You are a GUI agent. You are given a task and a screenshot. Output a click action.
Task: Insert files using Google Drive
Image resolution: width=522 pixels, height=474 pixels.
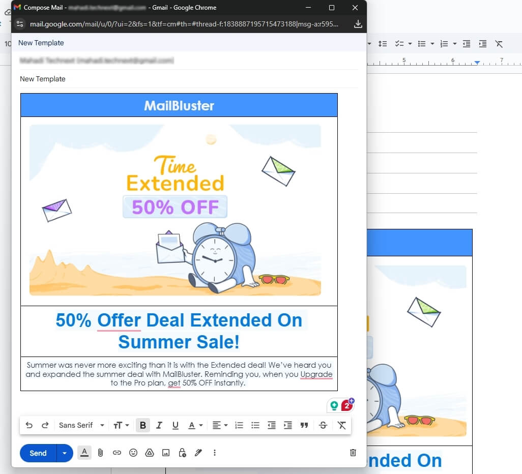pyautogui.click(x=150, y=453)
